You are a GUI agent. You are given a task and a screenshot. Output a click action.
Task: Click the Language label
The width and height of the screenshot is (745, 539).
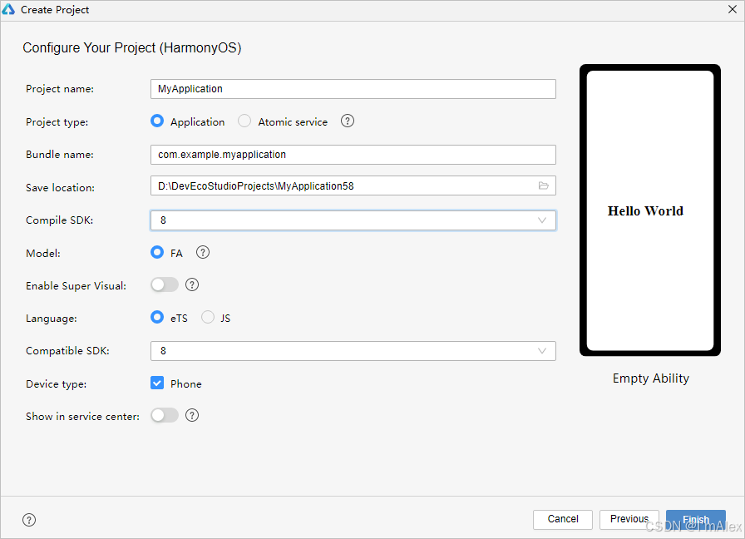pyautogui.click(x=52, y=319)
